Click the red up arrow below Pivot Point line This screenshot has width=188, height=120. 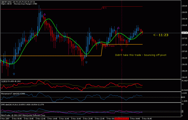(122, 50)
